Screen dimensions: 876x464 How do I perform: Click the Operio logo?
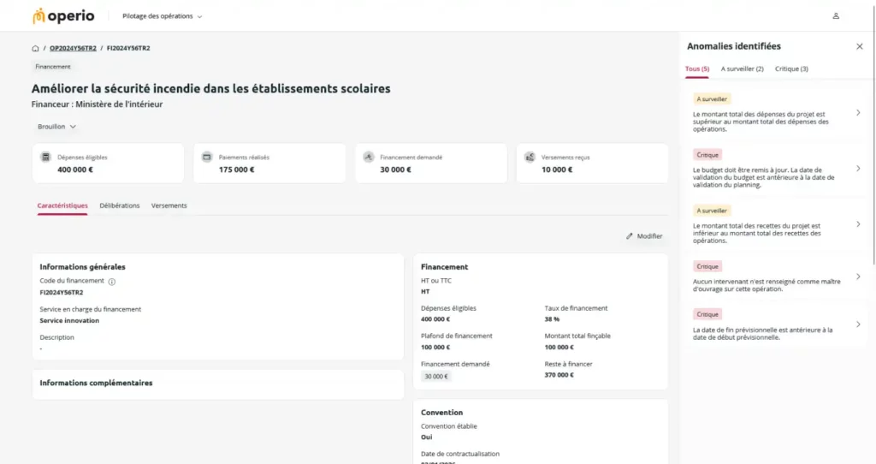coord(63,15)
